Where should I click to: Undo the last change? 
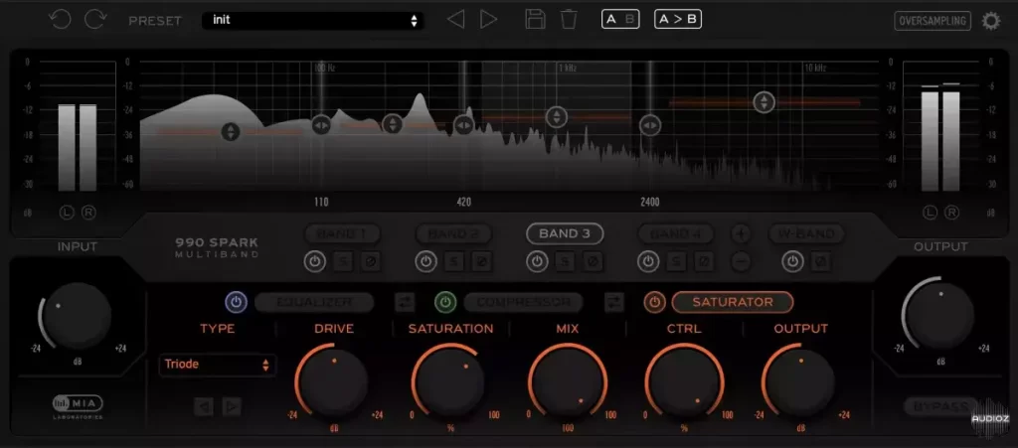click(x=60, y=20)
